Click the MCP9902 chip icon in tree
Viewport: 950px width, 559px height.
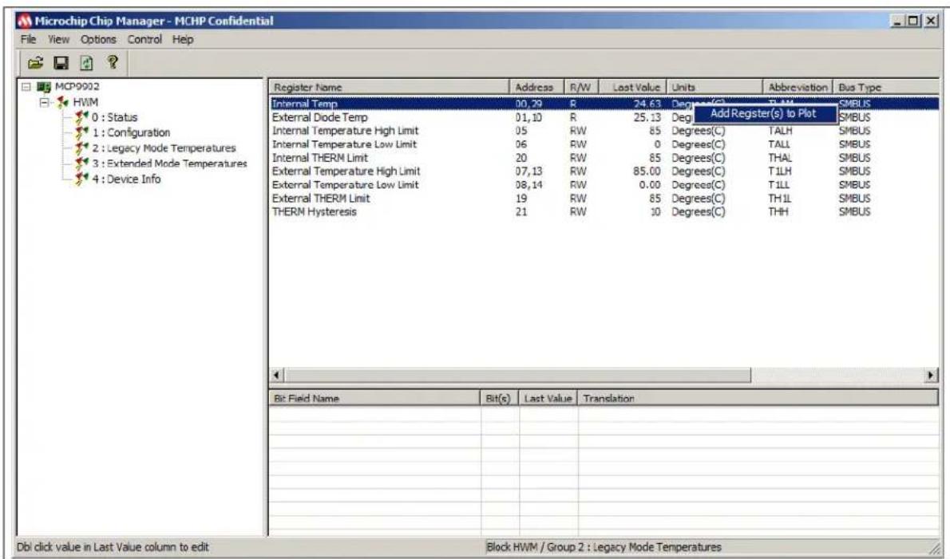click(45, 86)
